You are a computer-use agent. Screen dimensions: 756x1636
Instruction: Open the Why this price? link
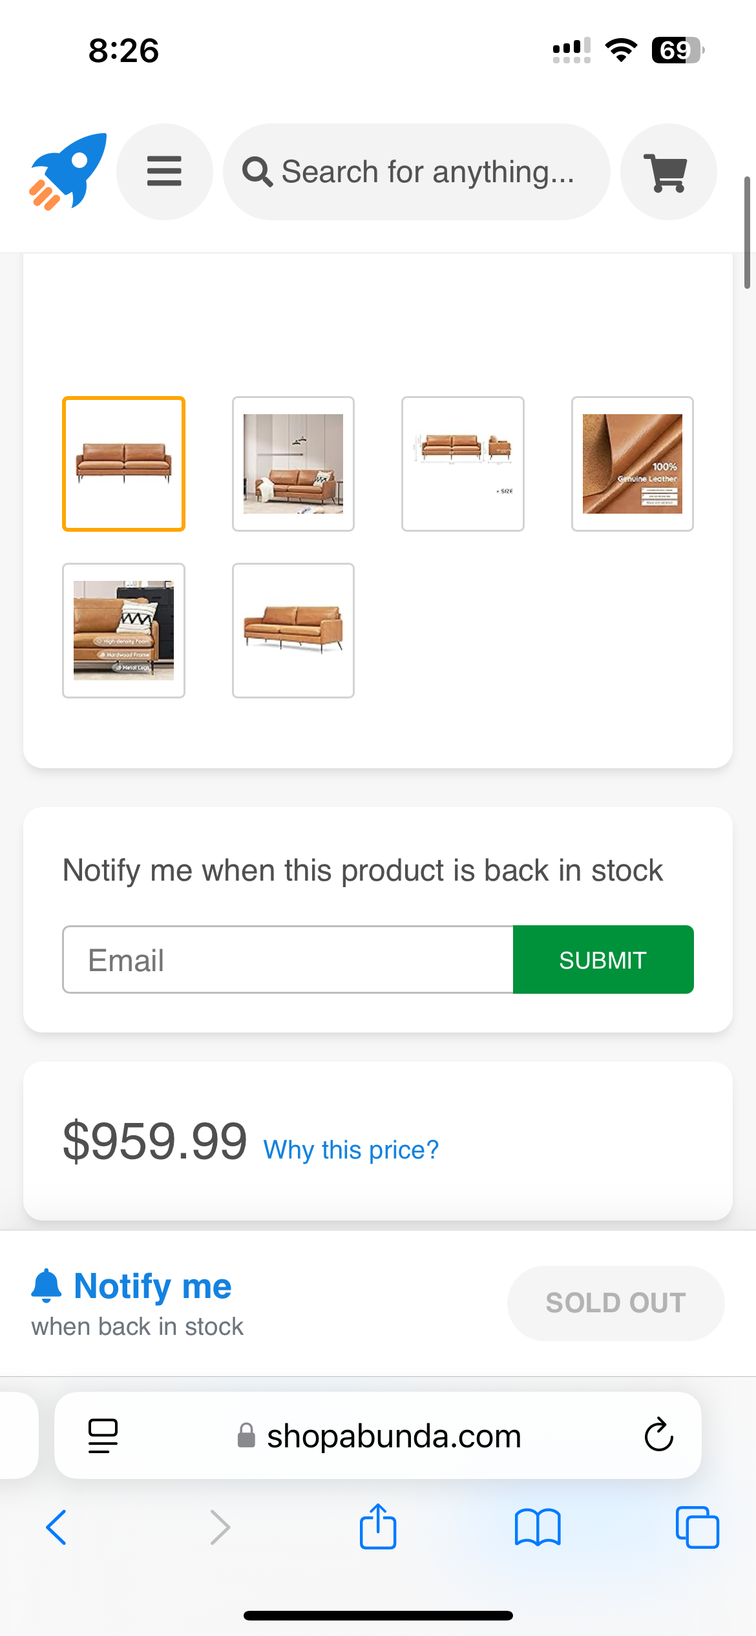point(351,1150)
